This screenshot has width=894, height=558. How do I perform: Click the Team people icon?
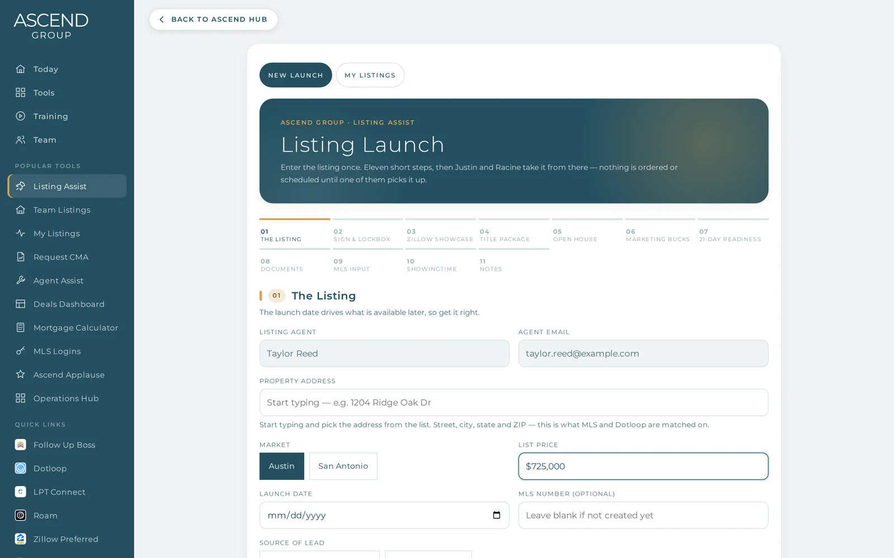click(21, 139)
